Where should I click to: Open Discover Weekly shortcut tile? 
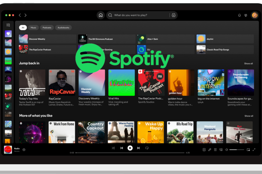pyautogui.click(x=48, y=39)
